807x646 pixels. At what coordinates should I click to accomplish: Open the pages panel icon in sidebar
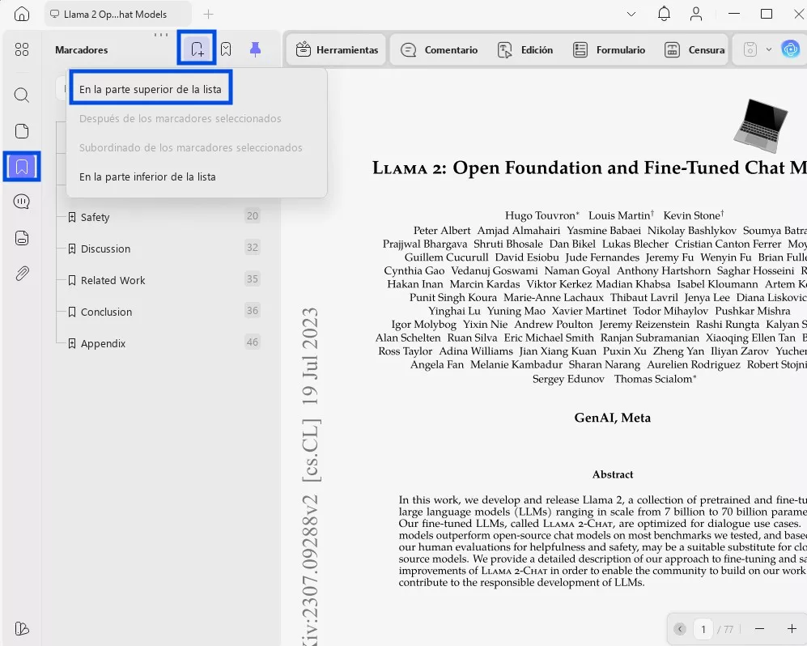pos(22,131)
